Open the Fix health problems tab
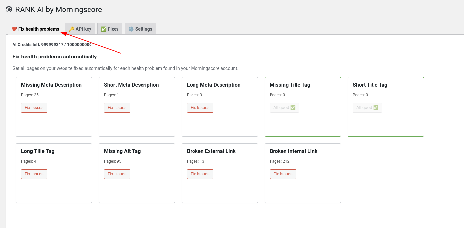The image size is (464, 228). click(x=36, y=29)
